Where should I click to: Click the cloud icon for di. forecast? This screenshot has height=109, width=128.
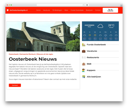click(111, 35)
